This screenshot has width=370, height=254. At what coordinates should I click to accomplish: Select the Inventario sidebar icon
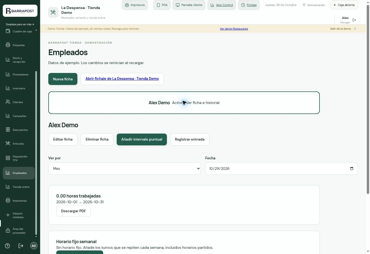point(8,88)
